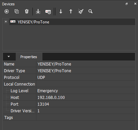Click the add device recorder icon
138x130 pixels.
point(48,12)
